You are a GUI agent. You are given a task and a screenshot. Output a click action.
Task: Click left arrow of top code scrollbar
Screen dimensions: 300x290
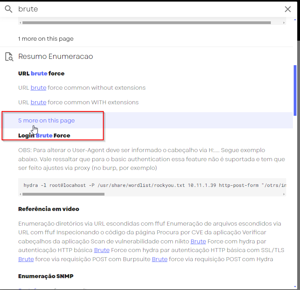pyautogui.click(x=20, y=23)
